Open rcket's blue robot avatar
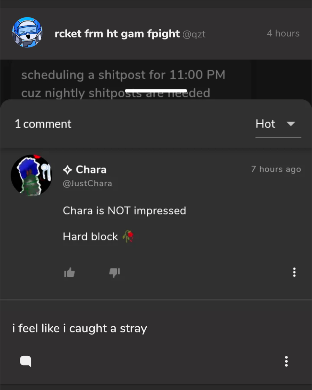Image resolution: width=312 pixels, height=390 pixels. point(27,33)
